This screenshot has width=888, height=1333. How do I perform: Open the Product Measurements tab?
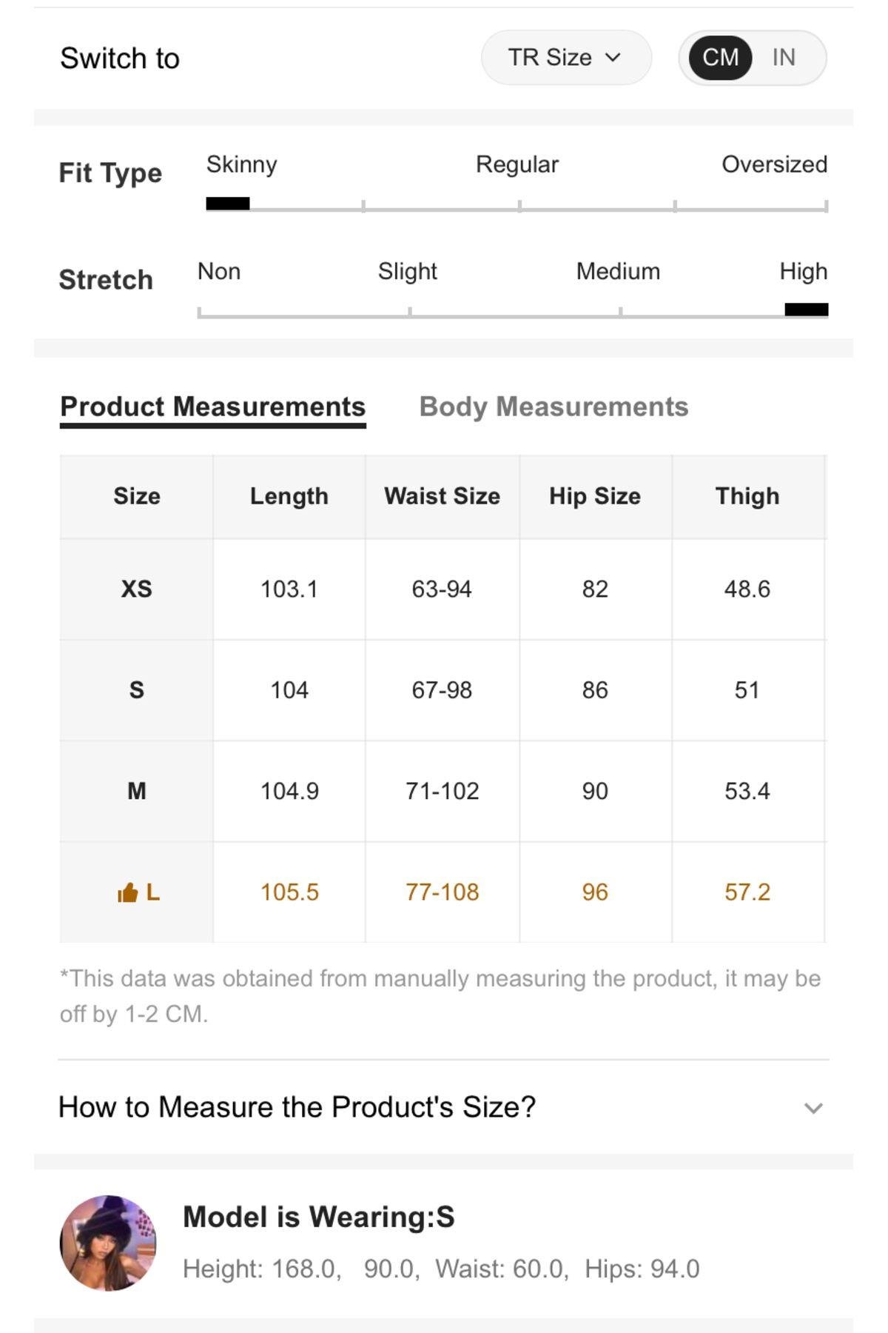click(213, 407)
